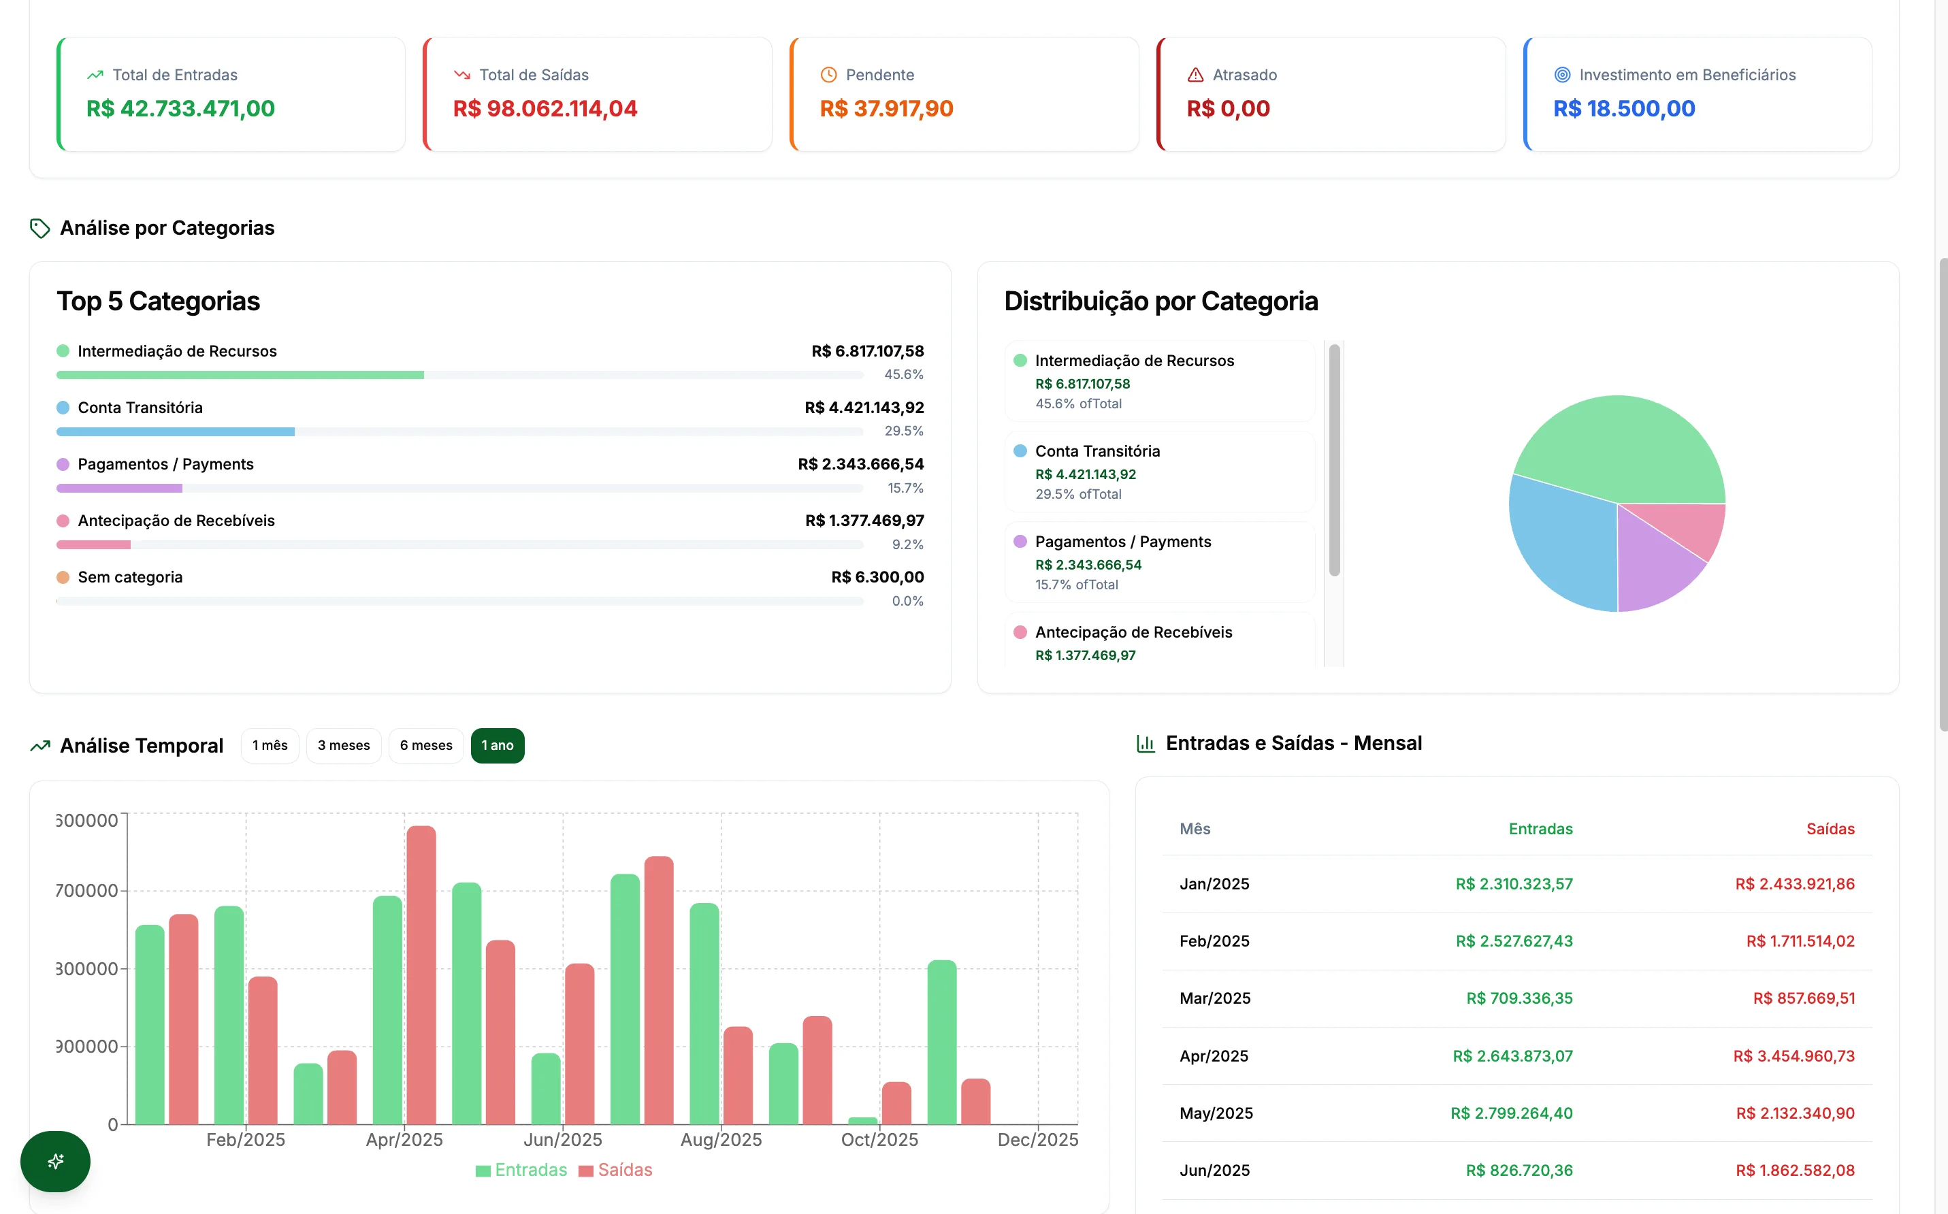This screenshot has width=1948, height=1214.
Task: Click the Entradas legend swatch under the chart
Action: tap(483, 1170)
